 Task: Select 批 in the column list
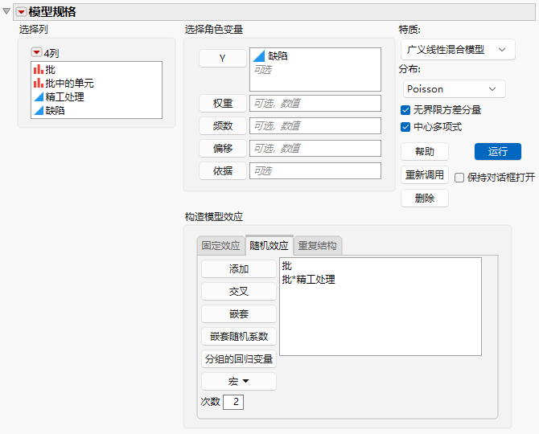click(50, 70)
